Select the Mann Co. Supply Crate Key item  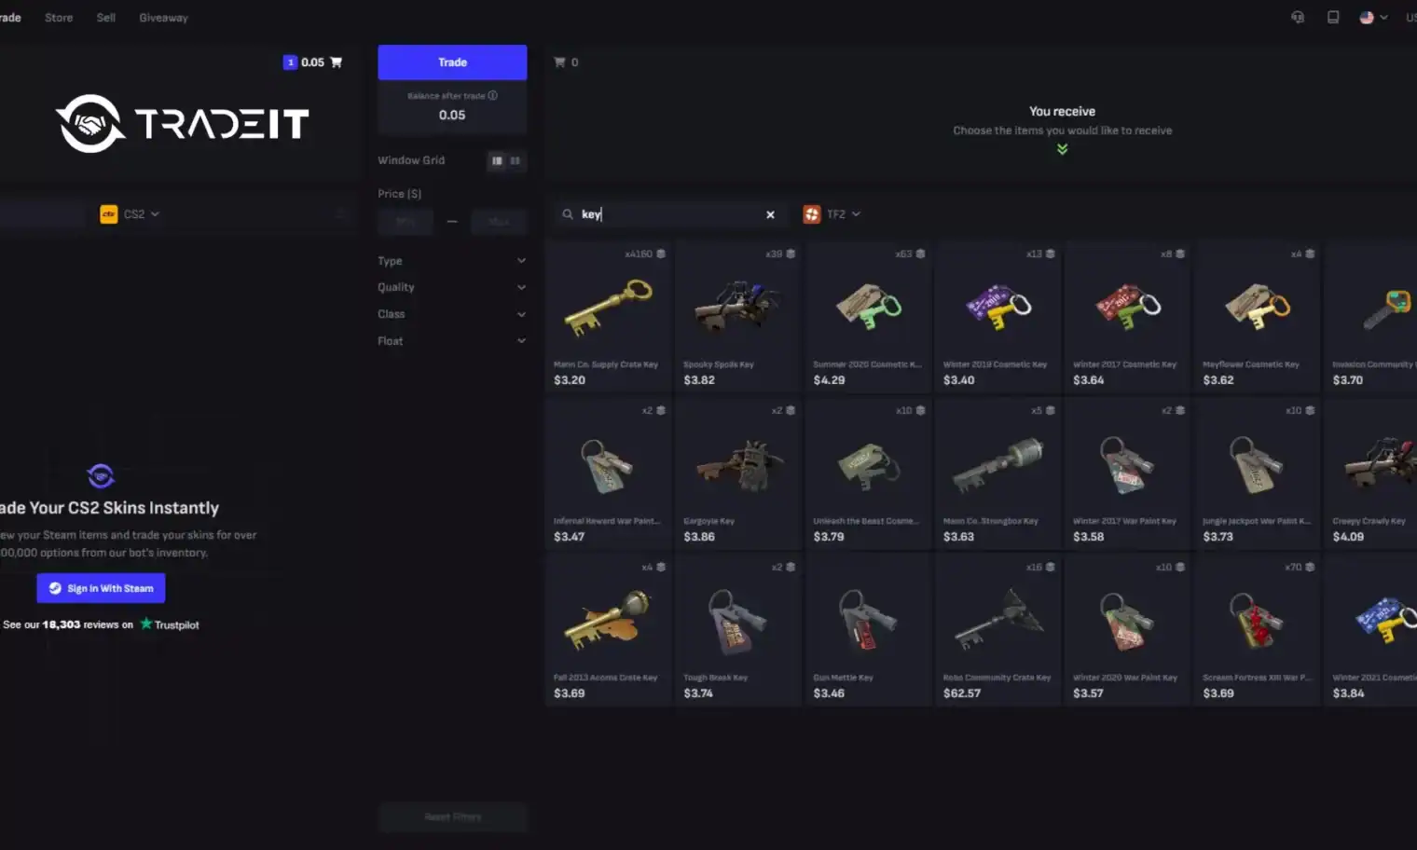pyautogui.click(x=609, y=317)
